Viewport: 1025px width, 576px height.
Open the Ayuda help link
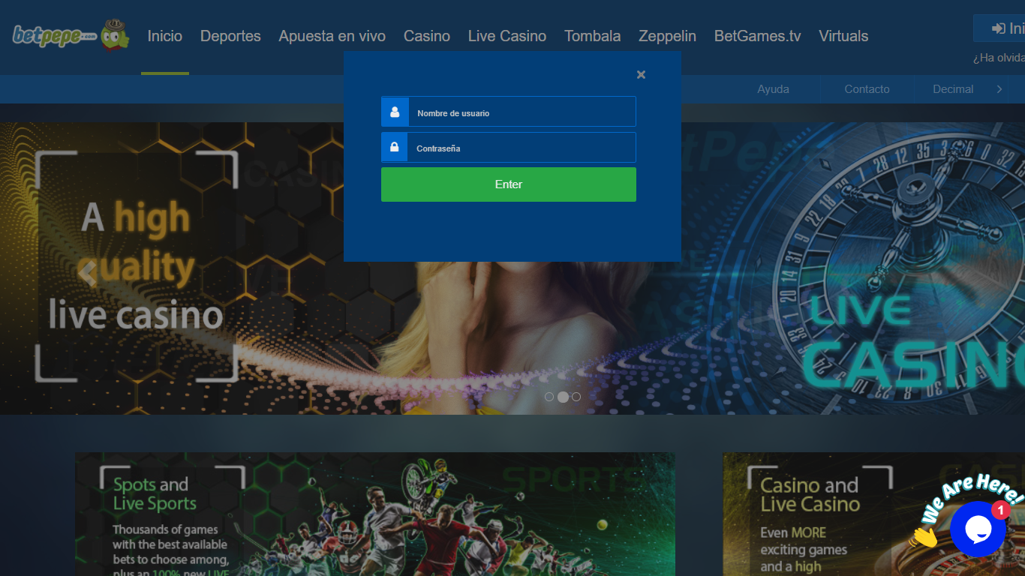click(773, 89)
